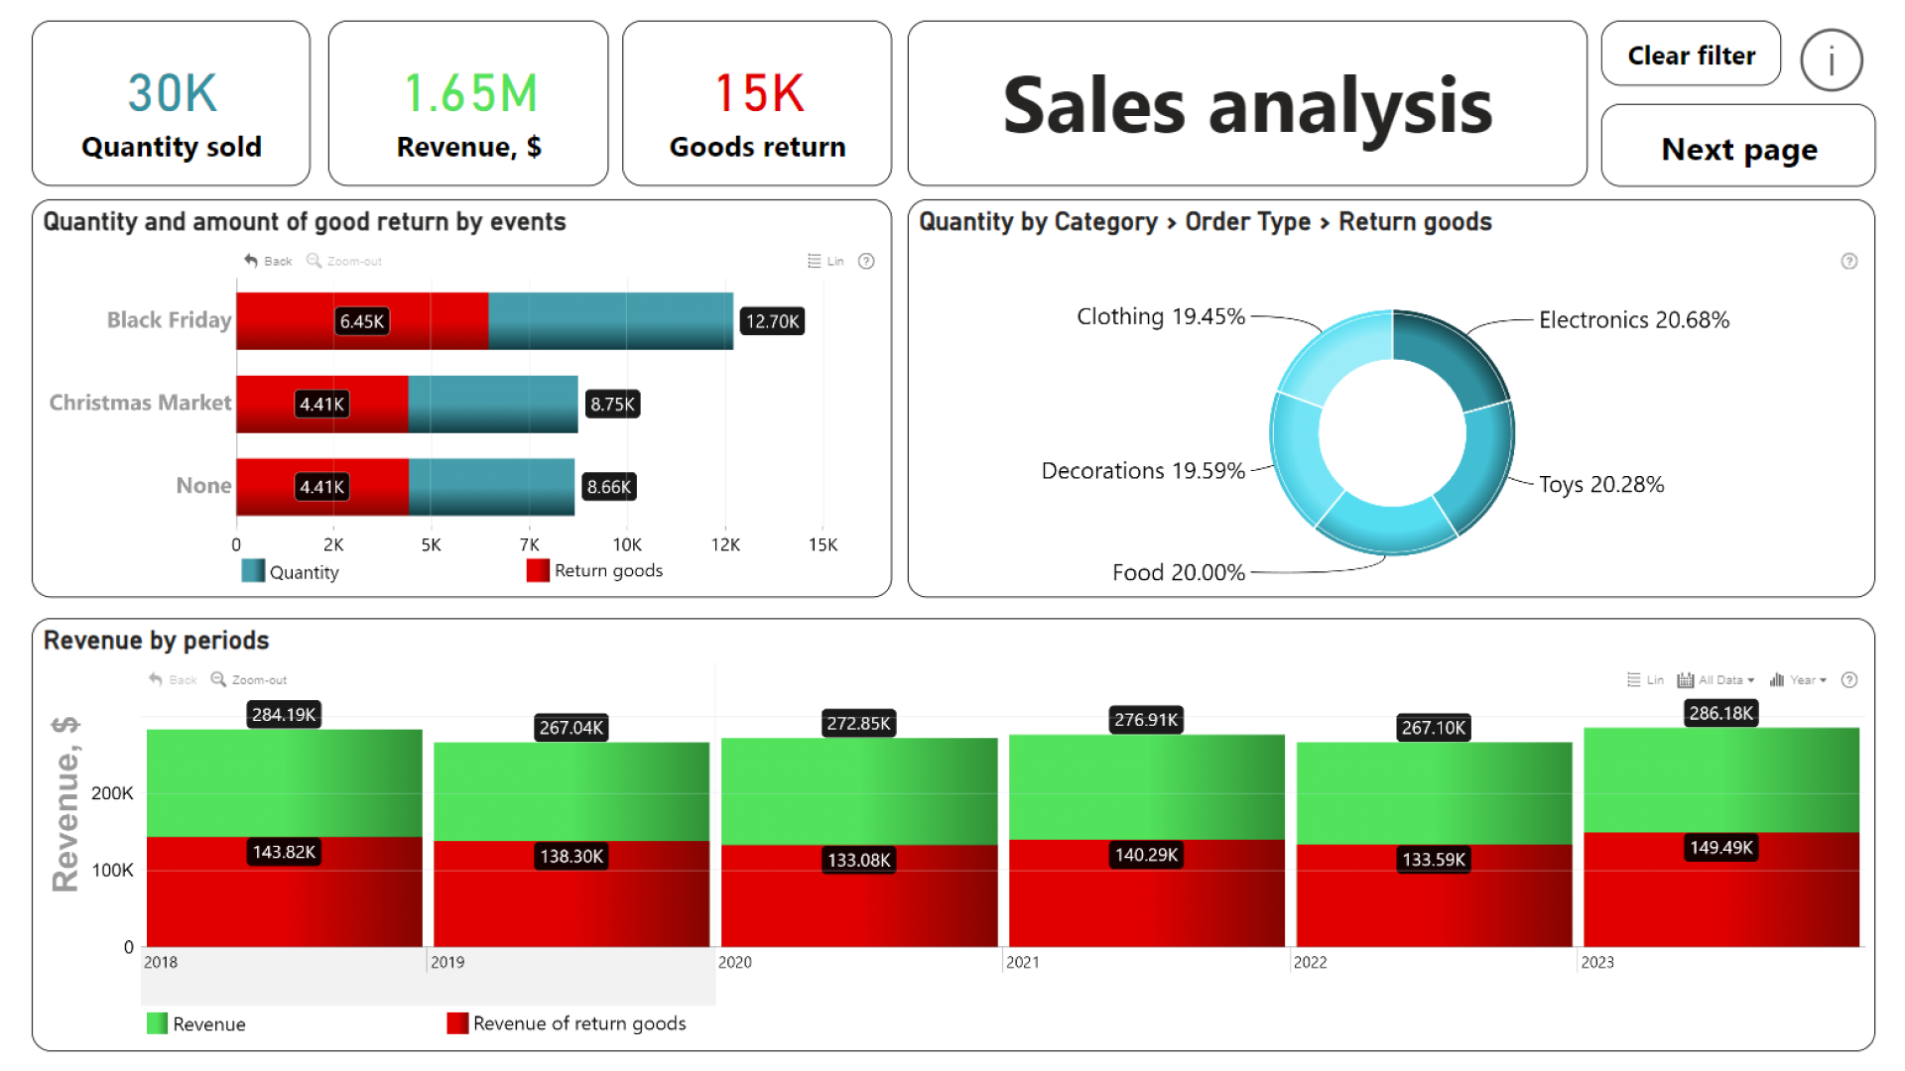Image resolution: width=1905 pixels, height=1071 pixels.
Task: Click the Clothing 19.45% label
Action: [1161, 316]
